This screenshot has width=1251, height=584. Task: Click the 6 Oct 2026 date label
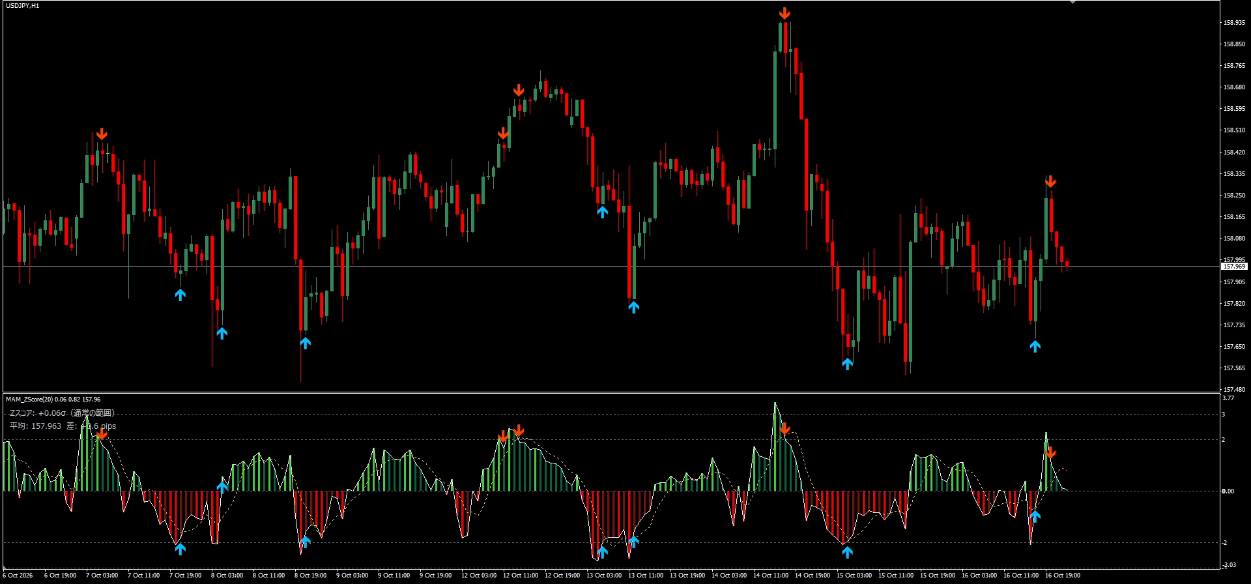(17, 576)
